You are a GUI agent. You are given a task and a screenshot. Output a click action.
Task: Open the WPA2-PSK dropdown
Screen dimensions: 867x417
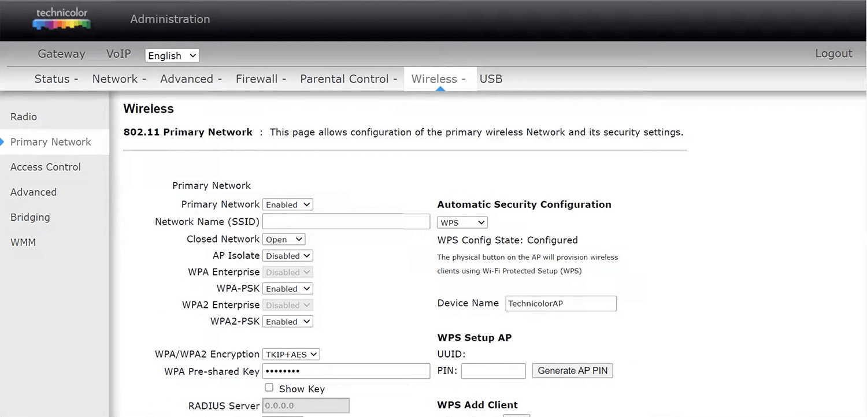[287, 322]
